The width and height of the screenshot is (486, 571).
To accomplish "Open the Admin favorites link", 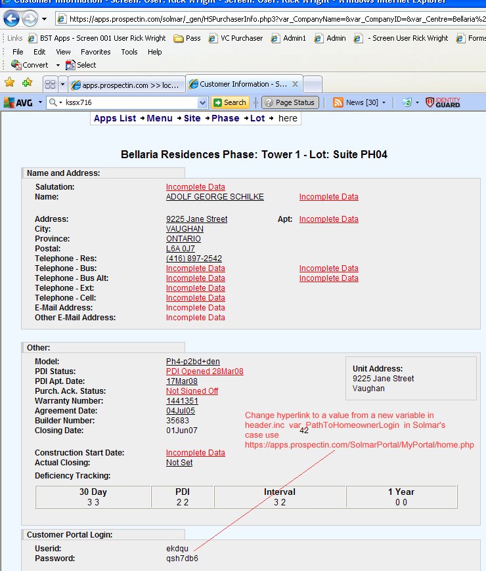I will [330, 38].
